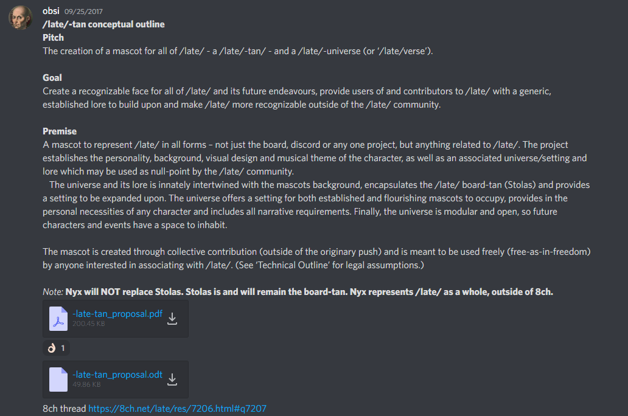Click the ODT document file icon
628x416 pixels.
click(x=58, y=380)
